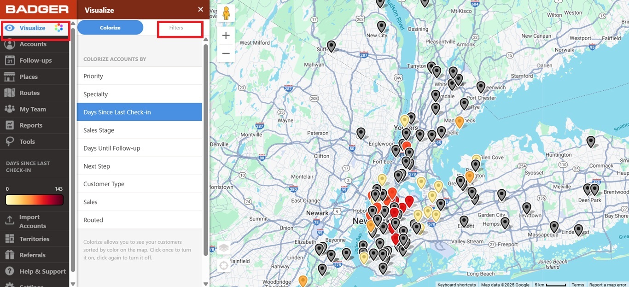Zoom out on the map
The width and height of the screenshot is (629, 287).
tap(226, 53)
